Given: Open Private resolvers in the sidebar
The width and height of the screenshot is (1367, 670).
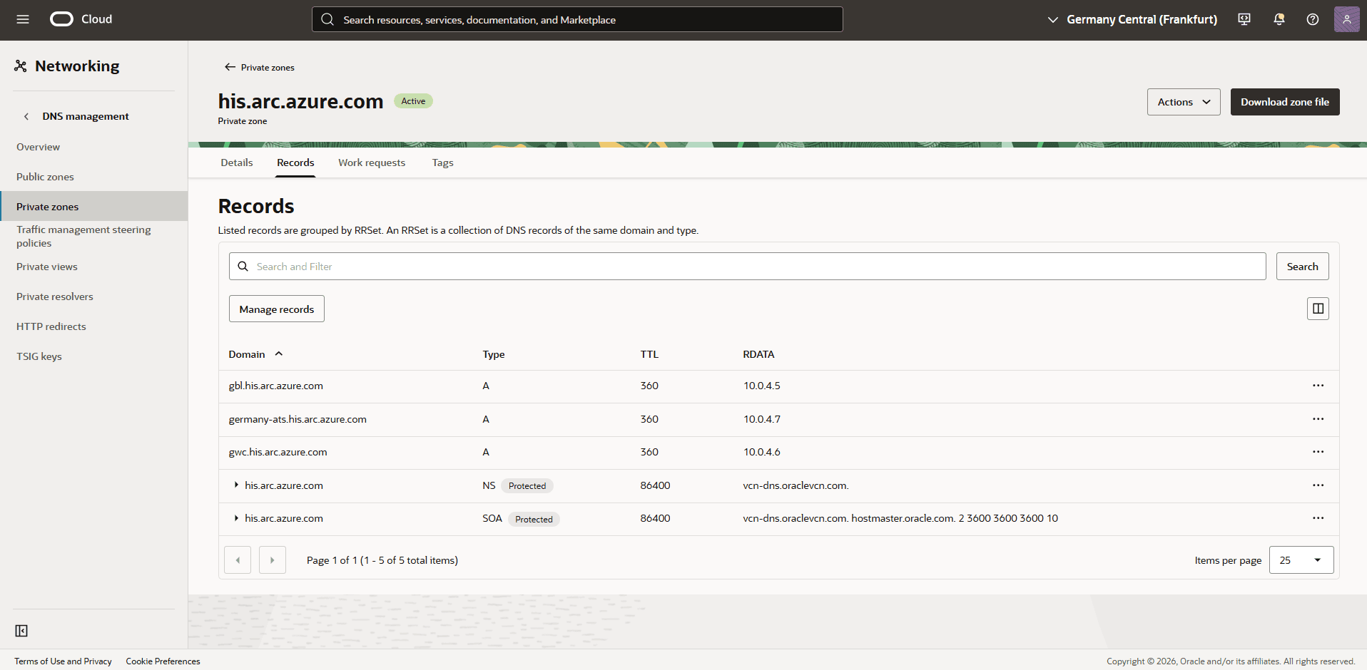Looking at the screenshot, I should pos(55,297).
